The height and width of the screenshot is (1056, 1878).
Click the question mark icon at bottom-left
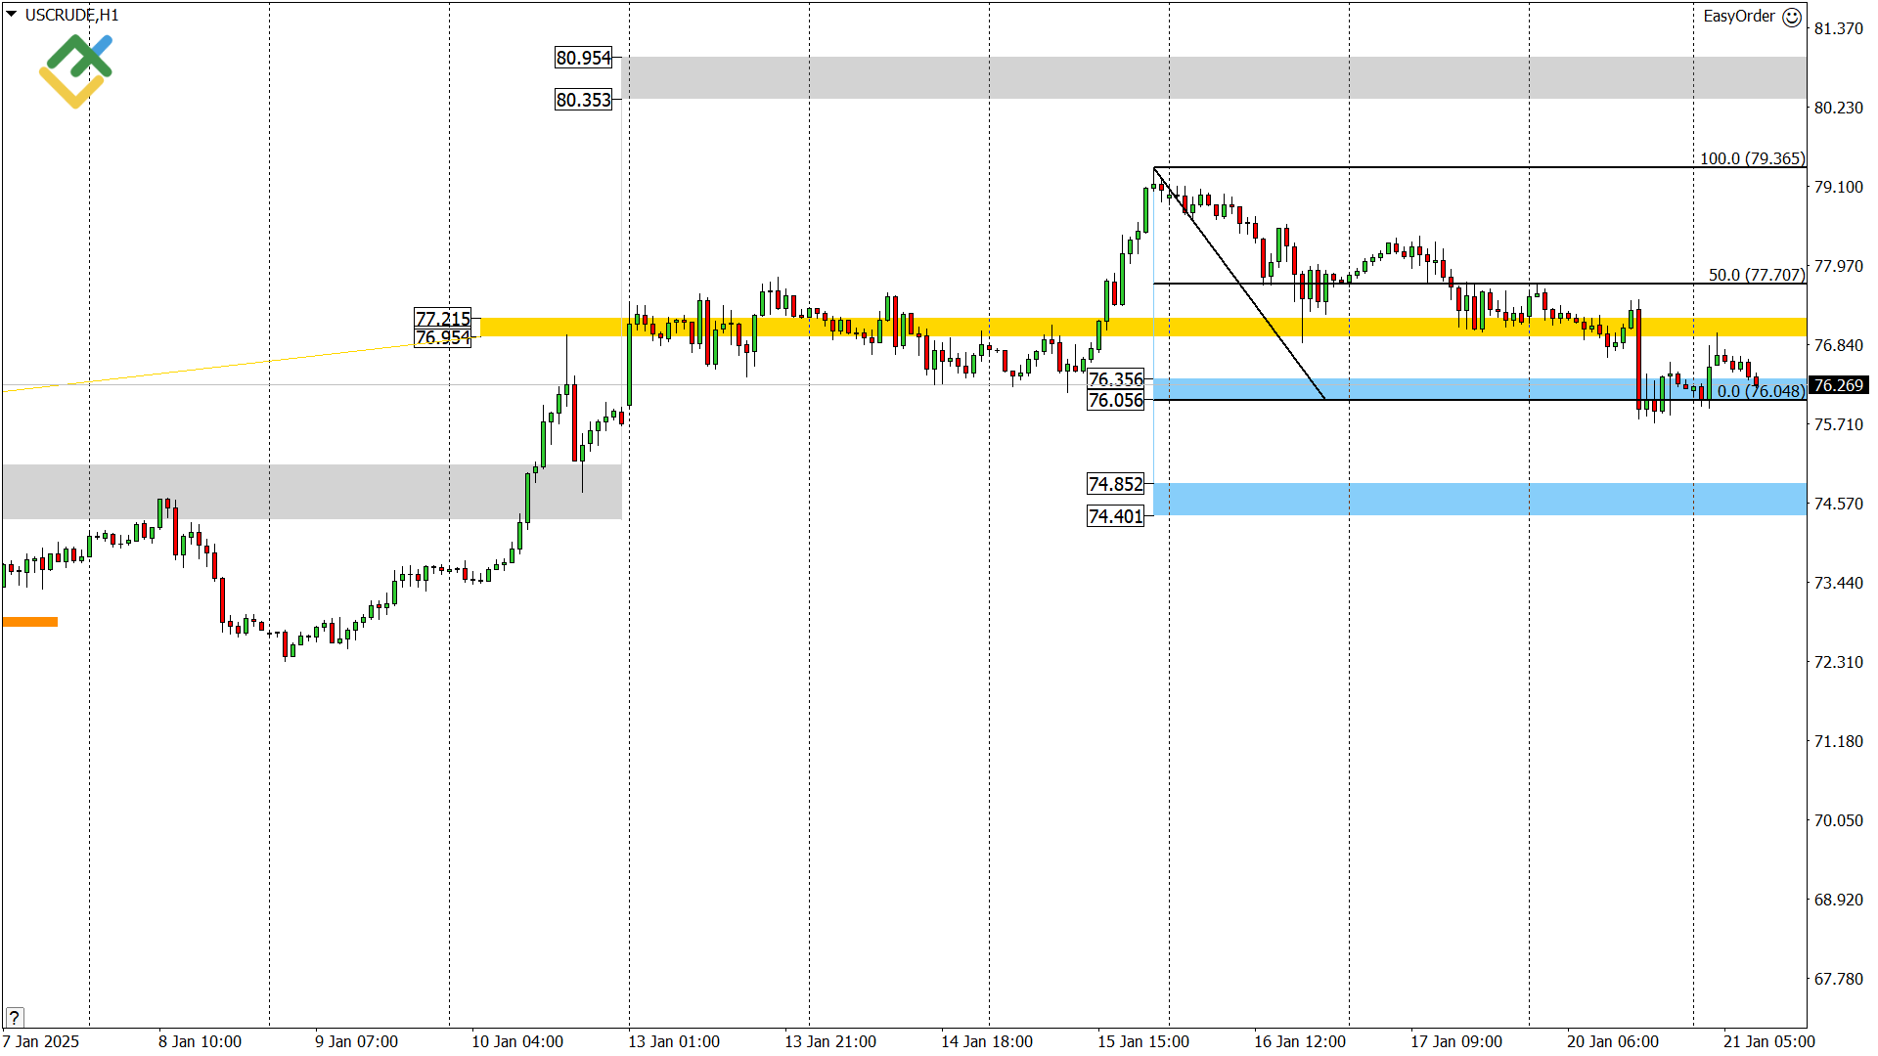(14, 1017)
